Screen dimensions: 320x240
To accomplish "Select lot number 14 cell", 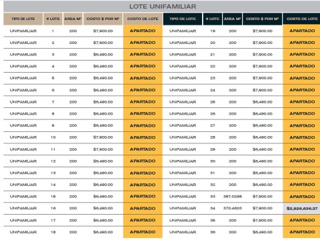I will pyautogui.click(x=53, y=185).
